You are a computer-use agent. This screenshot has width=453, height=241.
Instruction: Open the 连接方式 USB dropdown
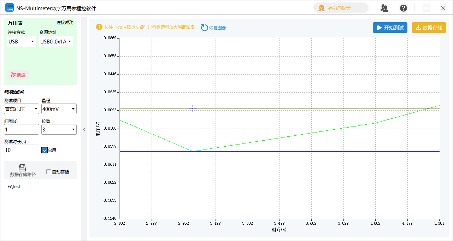(x=22, y=41)
